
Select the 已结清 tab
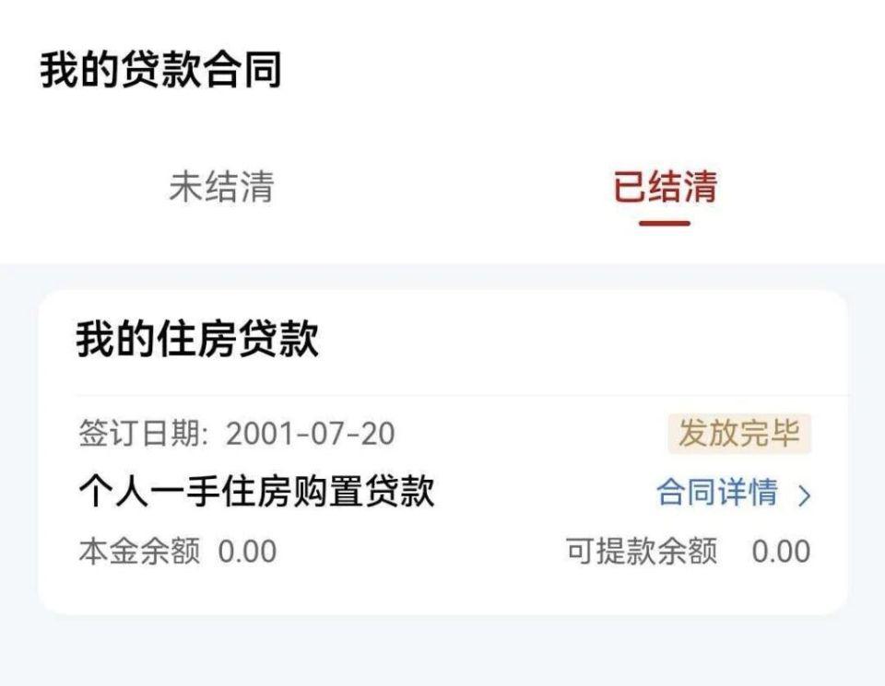(665, 187)
